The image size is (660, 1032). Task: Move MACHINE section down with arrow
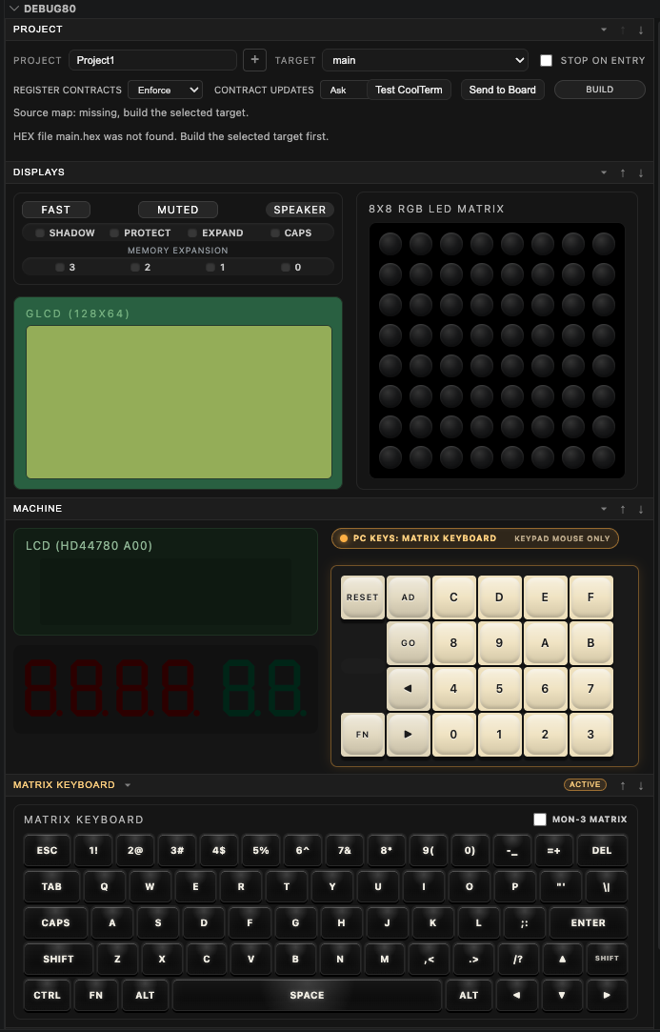(x=641, y=509)
